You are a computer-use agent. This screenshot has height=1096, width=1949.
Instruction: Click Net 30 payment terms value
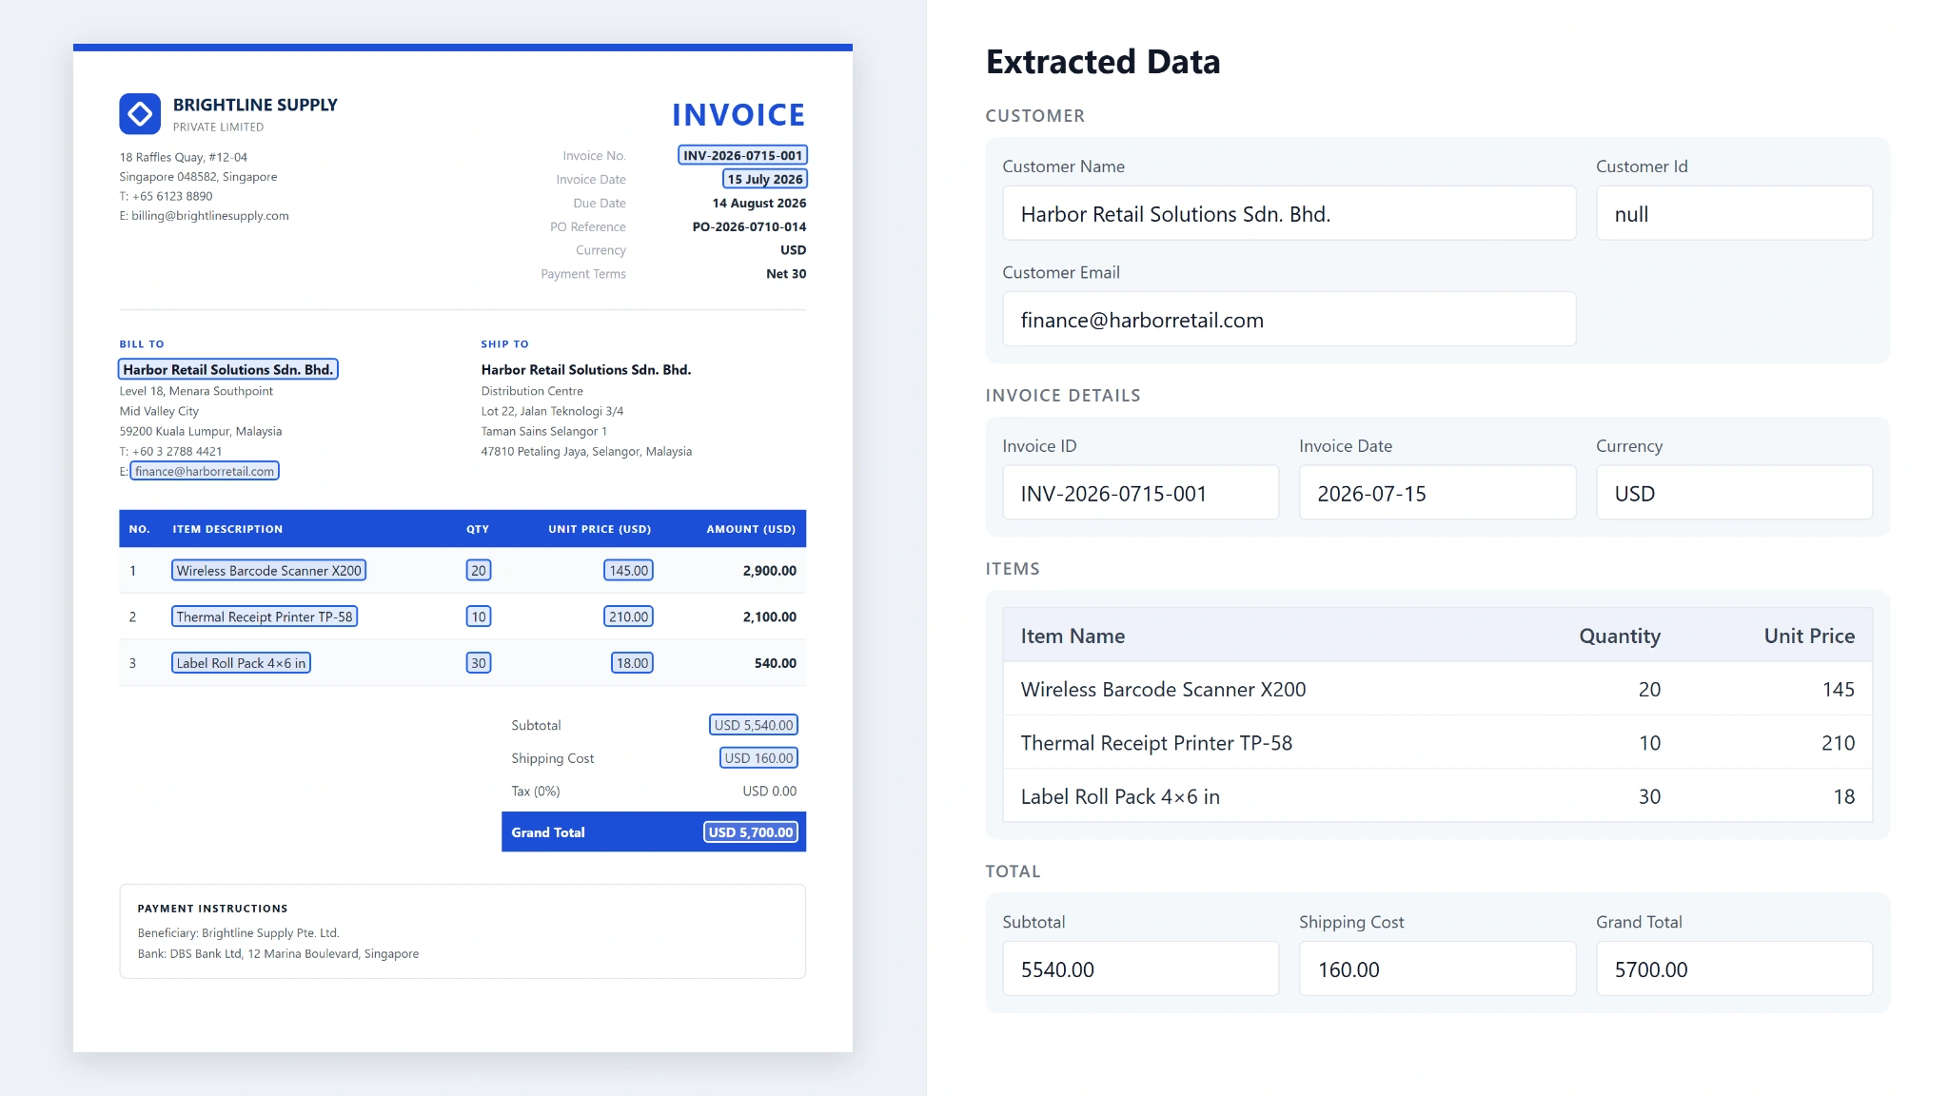point(786,273)
